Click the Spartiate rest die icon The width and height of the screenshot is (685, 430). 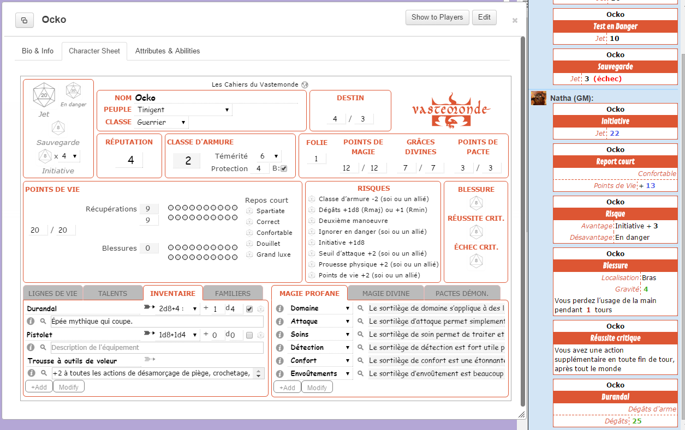(x=249, y=211)
